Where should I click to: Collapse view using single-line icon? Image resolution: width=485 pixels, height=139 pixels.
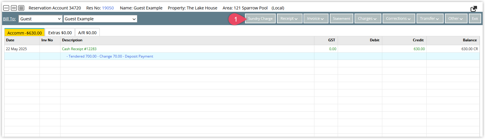tap(6, 8)
